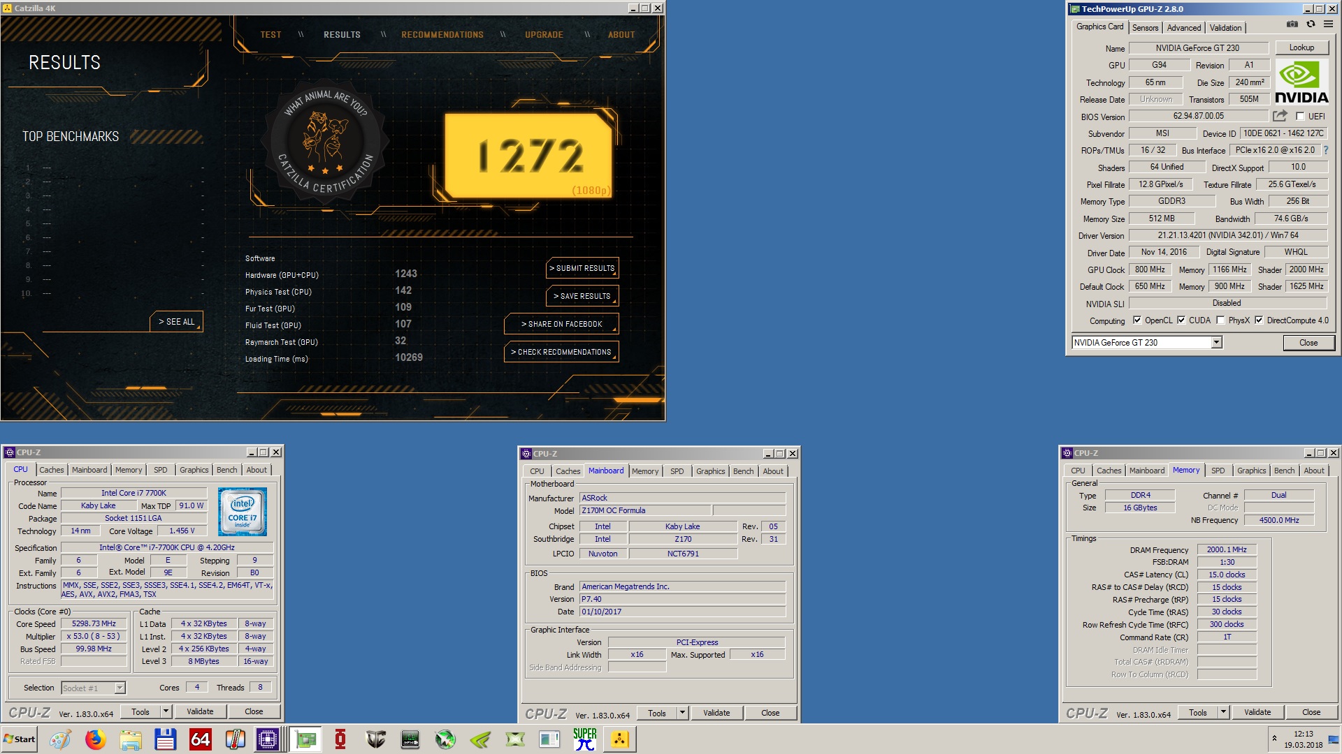Click the NVIDIA logo in GPU-Z
The image size is (1342, 754).
1301,82
